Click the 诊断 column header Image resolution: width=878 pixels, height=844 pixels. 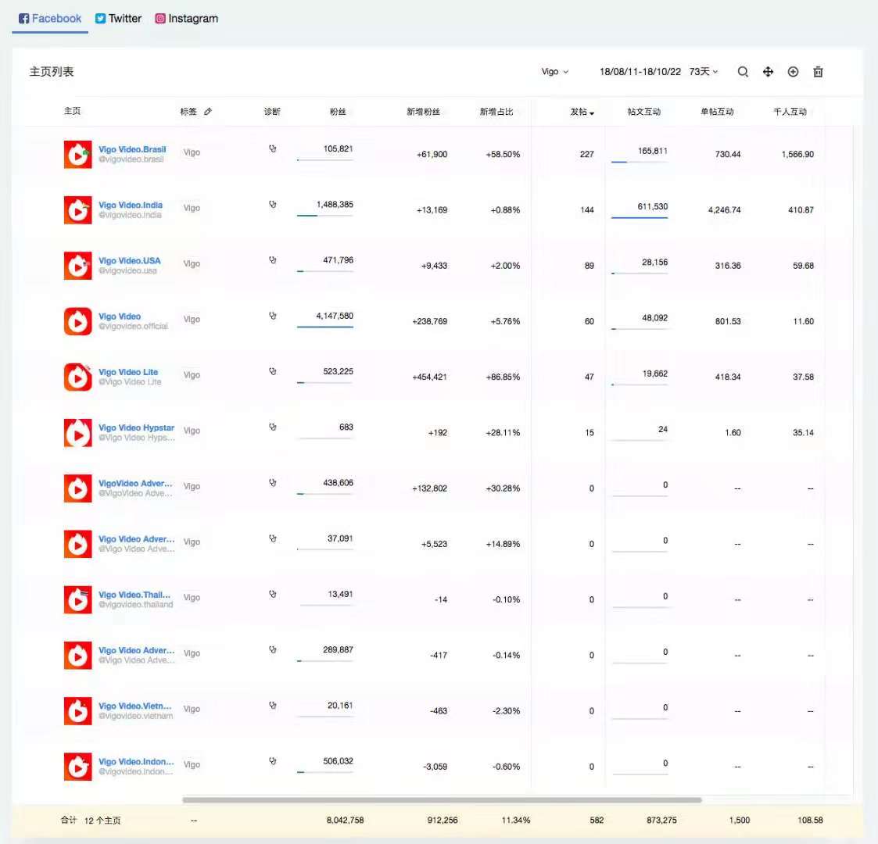(272, 112)
